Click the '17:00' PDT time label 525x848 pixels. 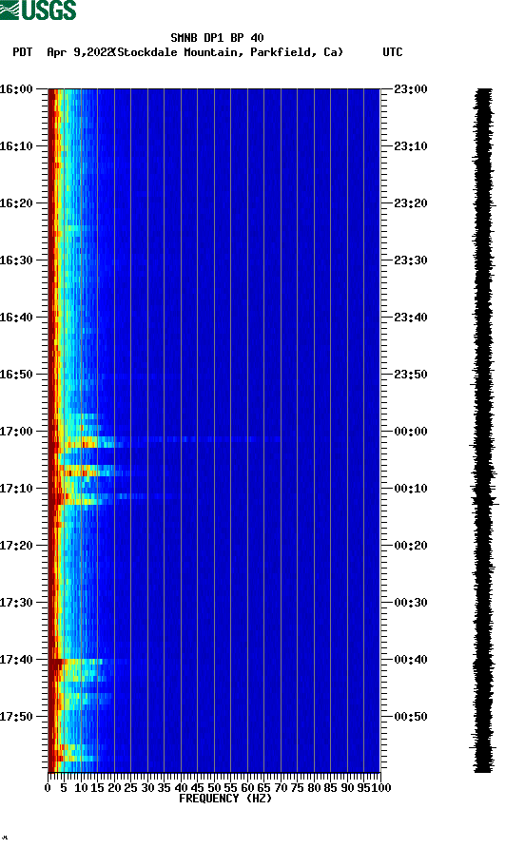pos(16,432)
